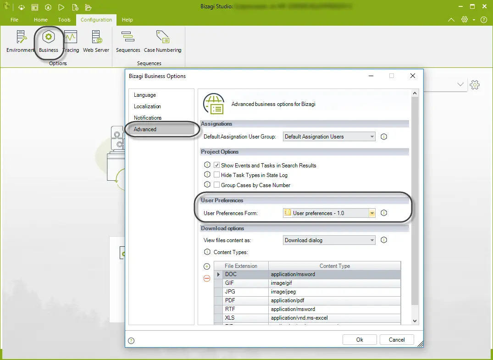Image resolution: width=493 pixels, height=360 pixels.
Task: Open the File menu
Action: 15,20
